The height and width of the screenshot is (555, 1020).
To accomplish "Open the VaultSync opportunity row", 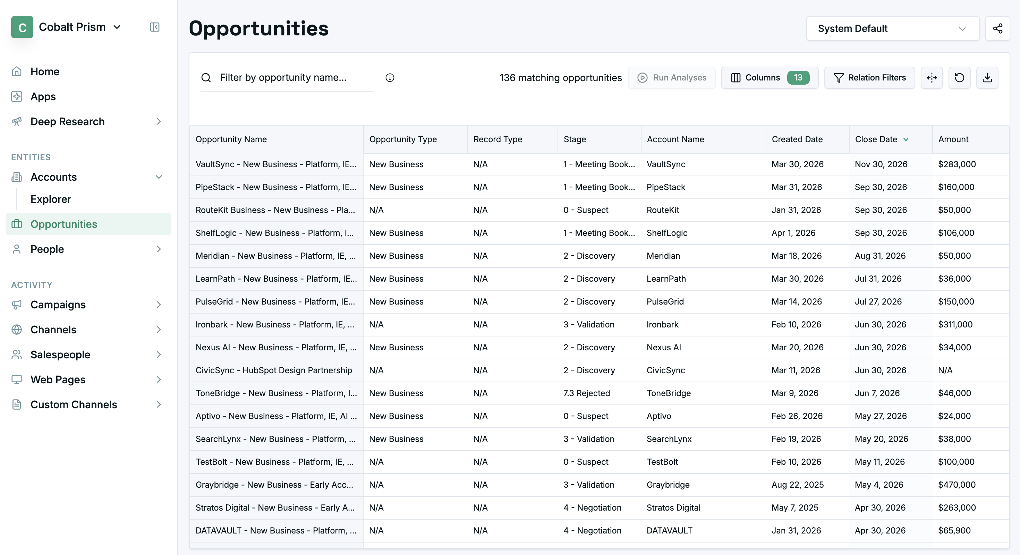I will [599, 164].
